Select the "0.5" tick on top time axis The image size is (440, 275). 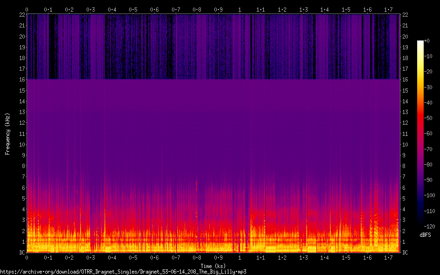pyautogui.click(x=133, y=9)
